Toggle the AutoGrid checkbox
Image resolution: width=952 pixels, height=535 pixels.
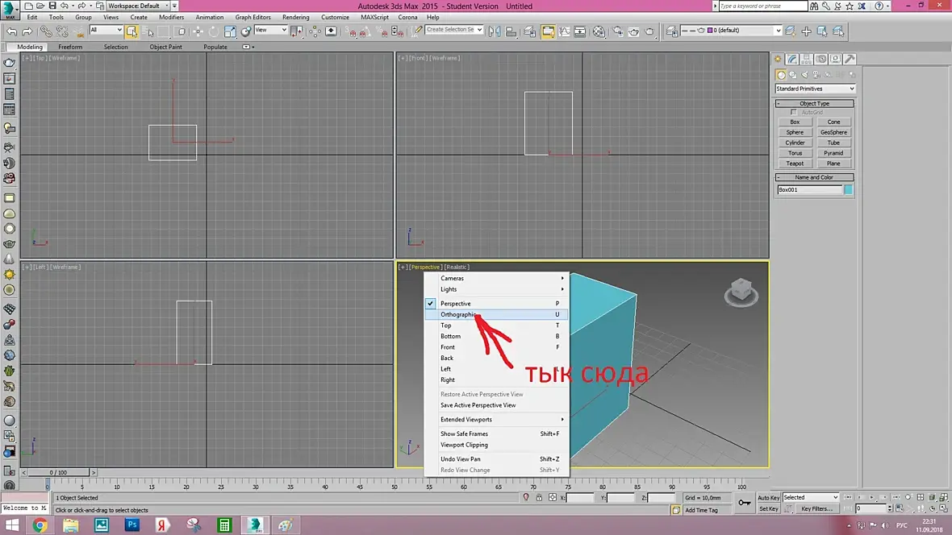click(794, 112)
